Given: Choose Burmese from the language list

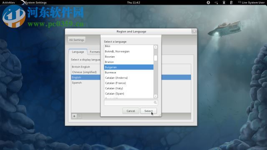Looking at the screenshot, I should [x=129, y=72].
